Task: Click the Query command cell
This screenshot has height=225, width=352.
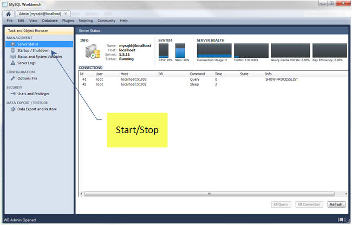Action: click(x=194, y=80)
